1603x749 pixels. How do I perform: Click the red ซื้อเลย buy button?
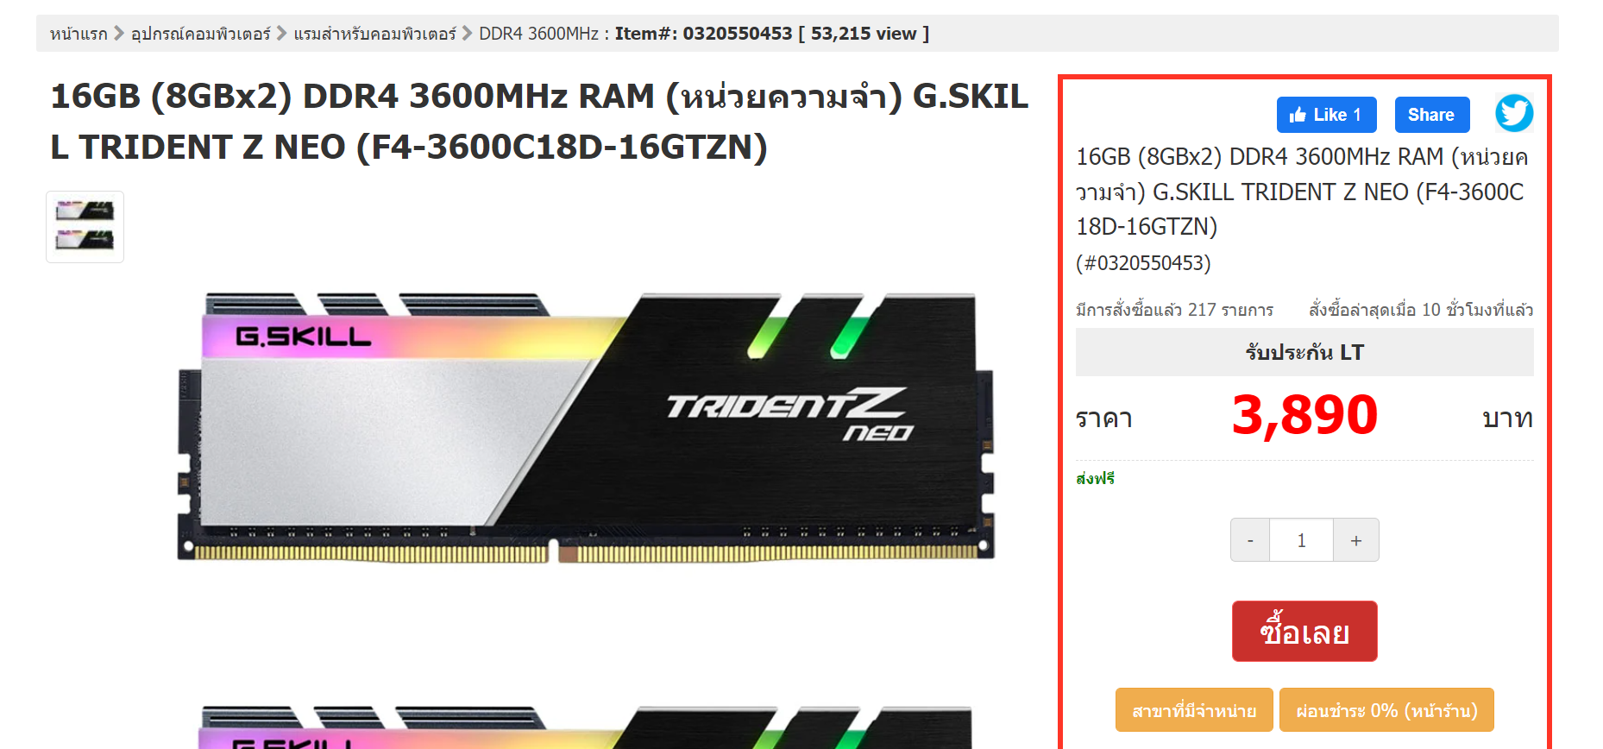coord(1304,632)
